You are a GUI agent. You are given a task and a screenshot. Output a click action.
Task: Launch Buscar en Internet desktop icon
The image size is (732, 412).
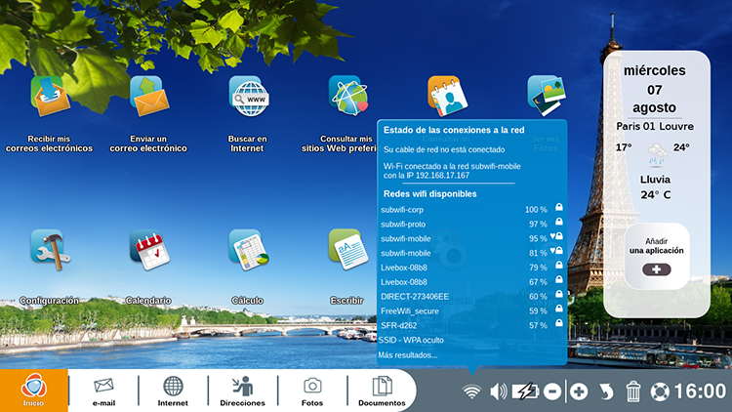coord(247,97)
